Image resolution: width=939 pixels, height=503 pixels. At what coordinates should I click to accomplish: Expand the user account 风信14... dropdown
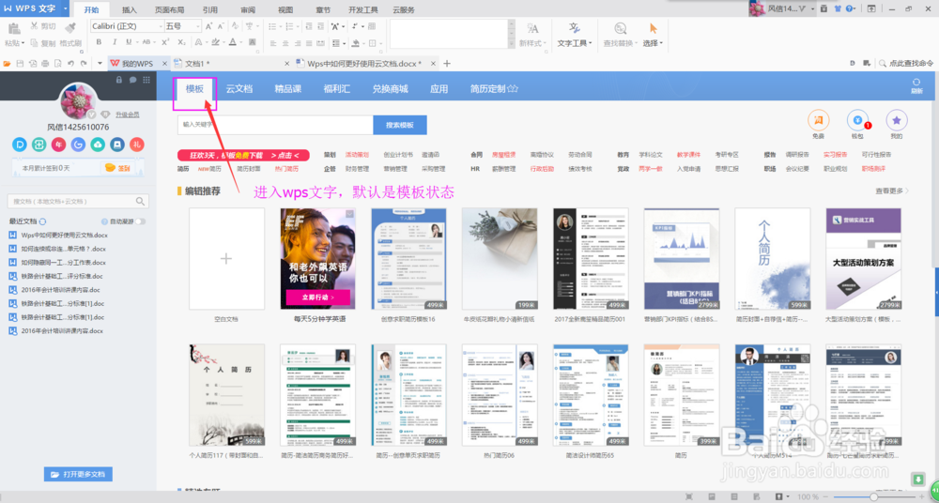coord(812,8)
